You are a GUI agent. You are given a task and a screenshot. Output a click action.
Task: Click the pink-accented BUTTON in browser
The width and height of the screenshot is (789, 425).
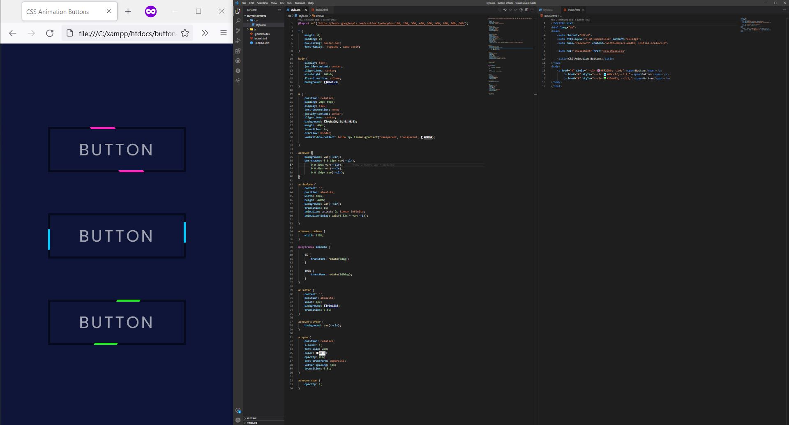coord(117,150)
